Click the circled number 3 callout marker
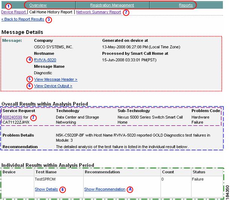 [49, 20]
